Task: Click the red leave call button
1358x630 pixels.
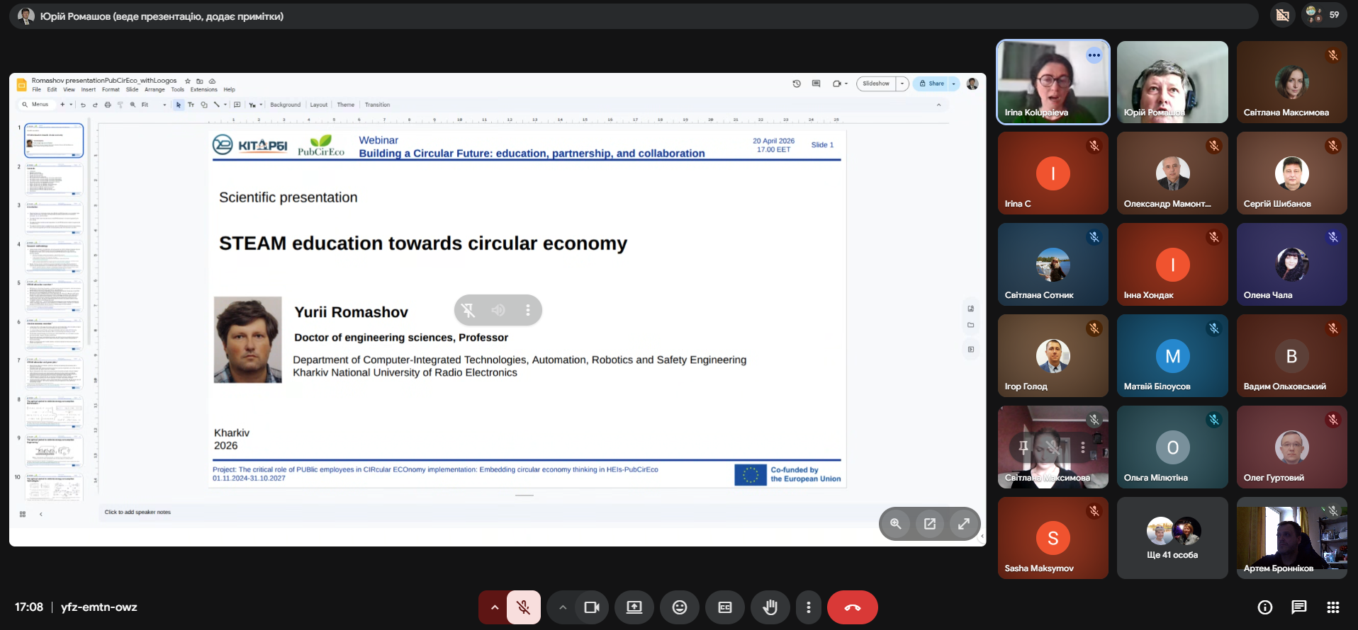Action: pos(852,607)
